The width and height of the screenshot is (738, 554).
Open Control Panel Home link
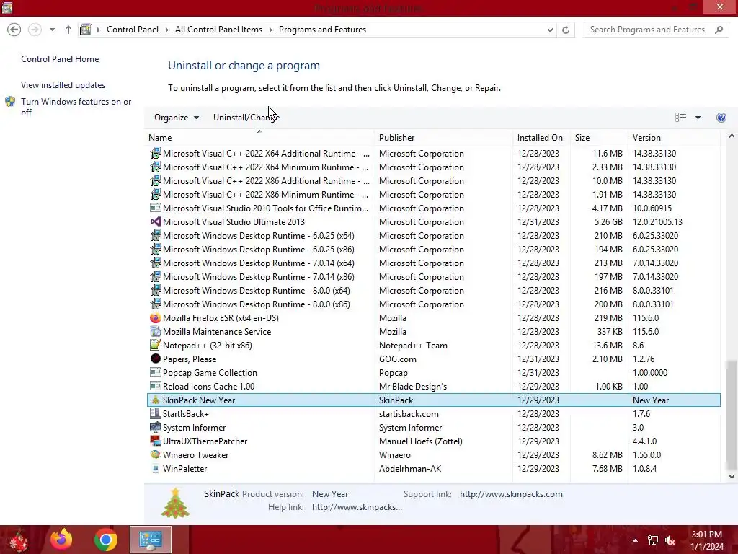click(x=60, y=59)
